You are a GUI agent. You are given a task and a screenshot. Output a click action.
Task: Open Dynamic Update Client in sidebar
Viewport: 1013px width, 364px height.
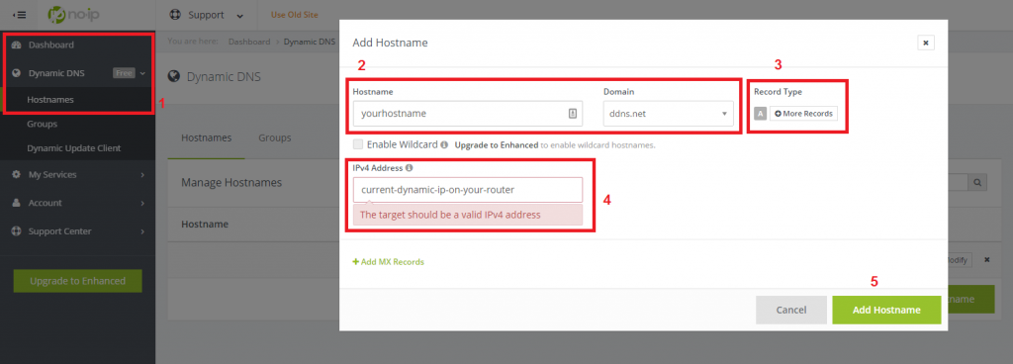click(73, 148)
